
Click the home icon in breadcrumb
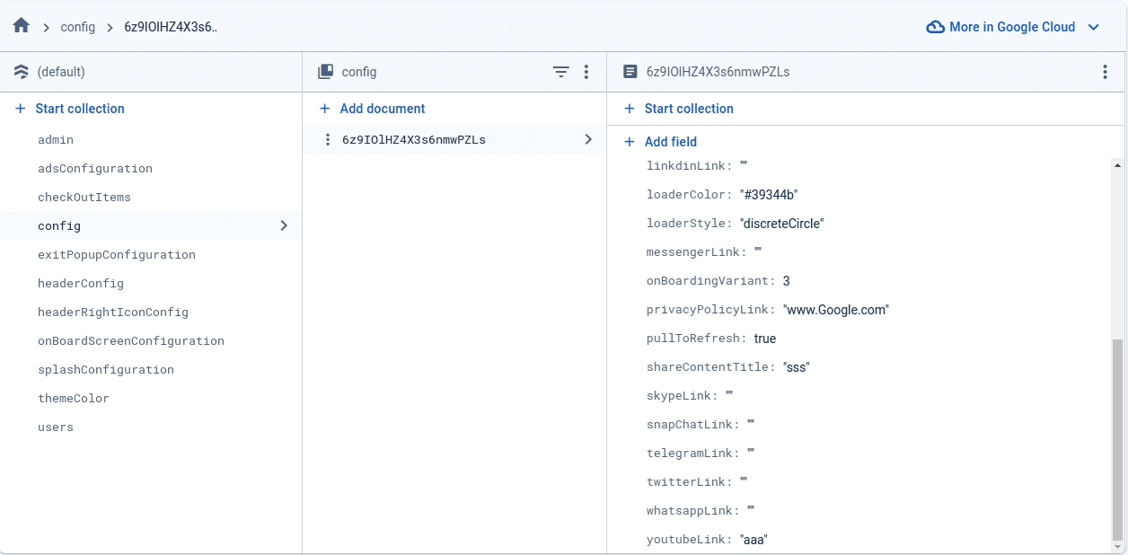(22, 26)
